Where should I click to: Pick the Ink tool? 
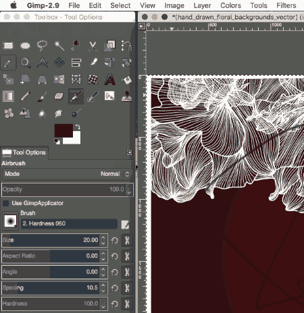coord(93,96)
